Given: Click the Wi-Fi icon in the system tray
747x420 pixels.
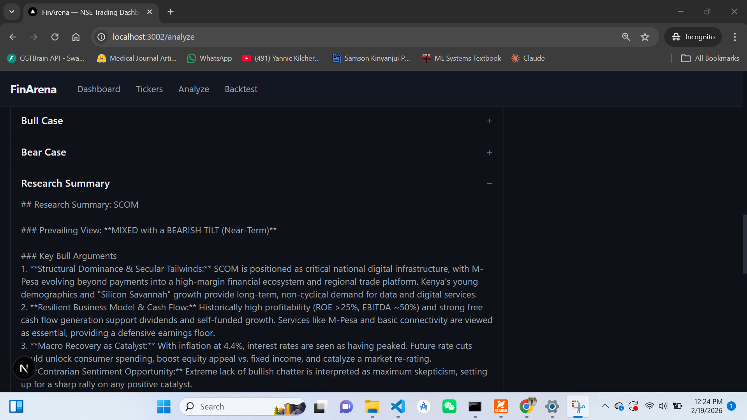Looking at the screenshot, I should 649,406.
